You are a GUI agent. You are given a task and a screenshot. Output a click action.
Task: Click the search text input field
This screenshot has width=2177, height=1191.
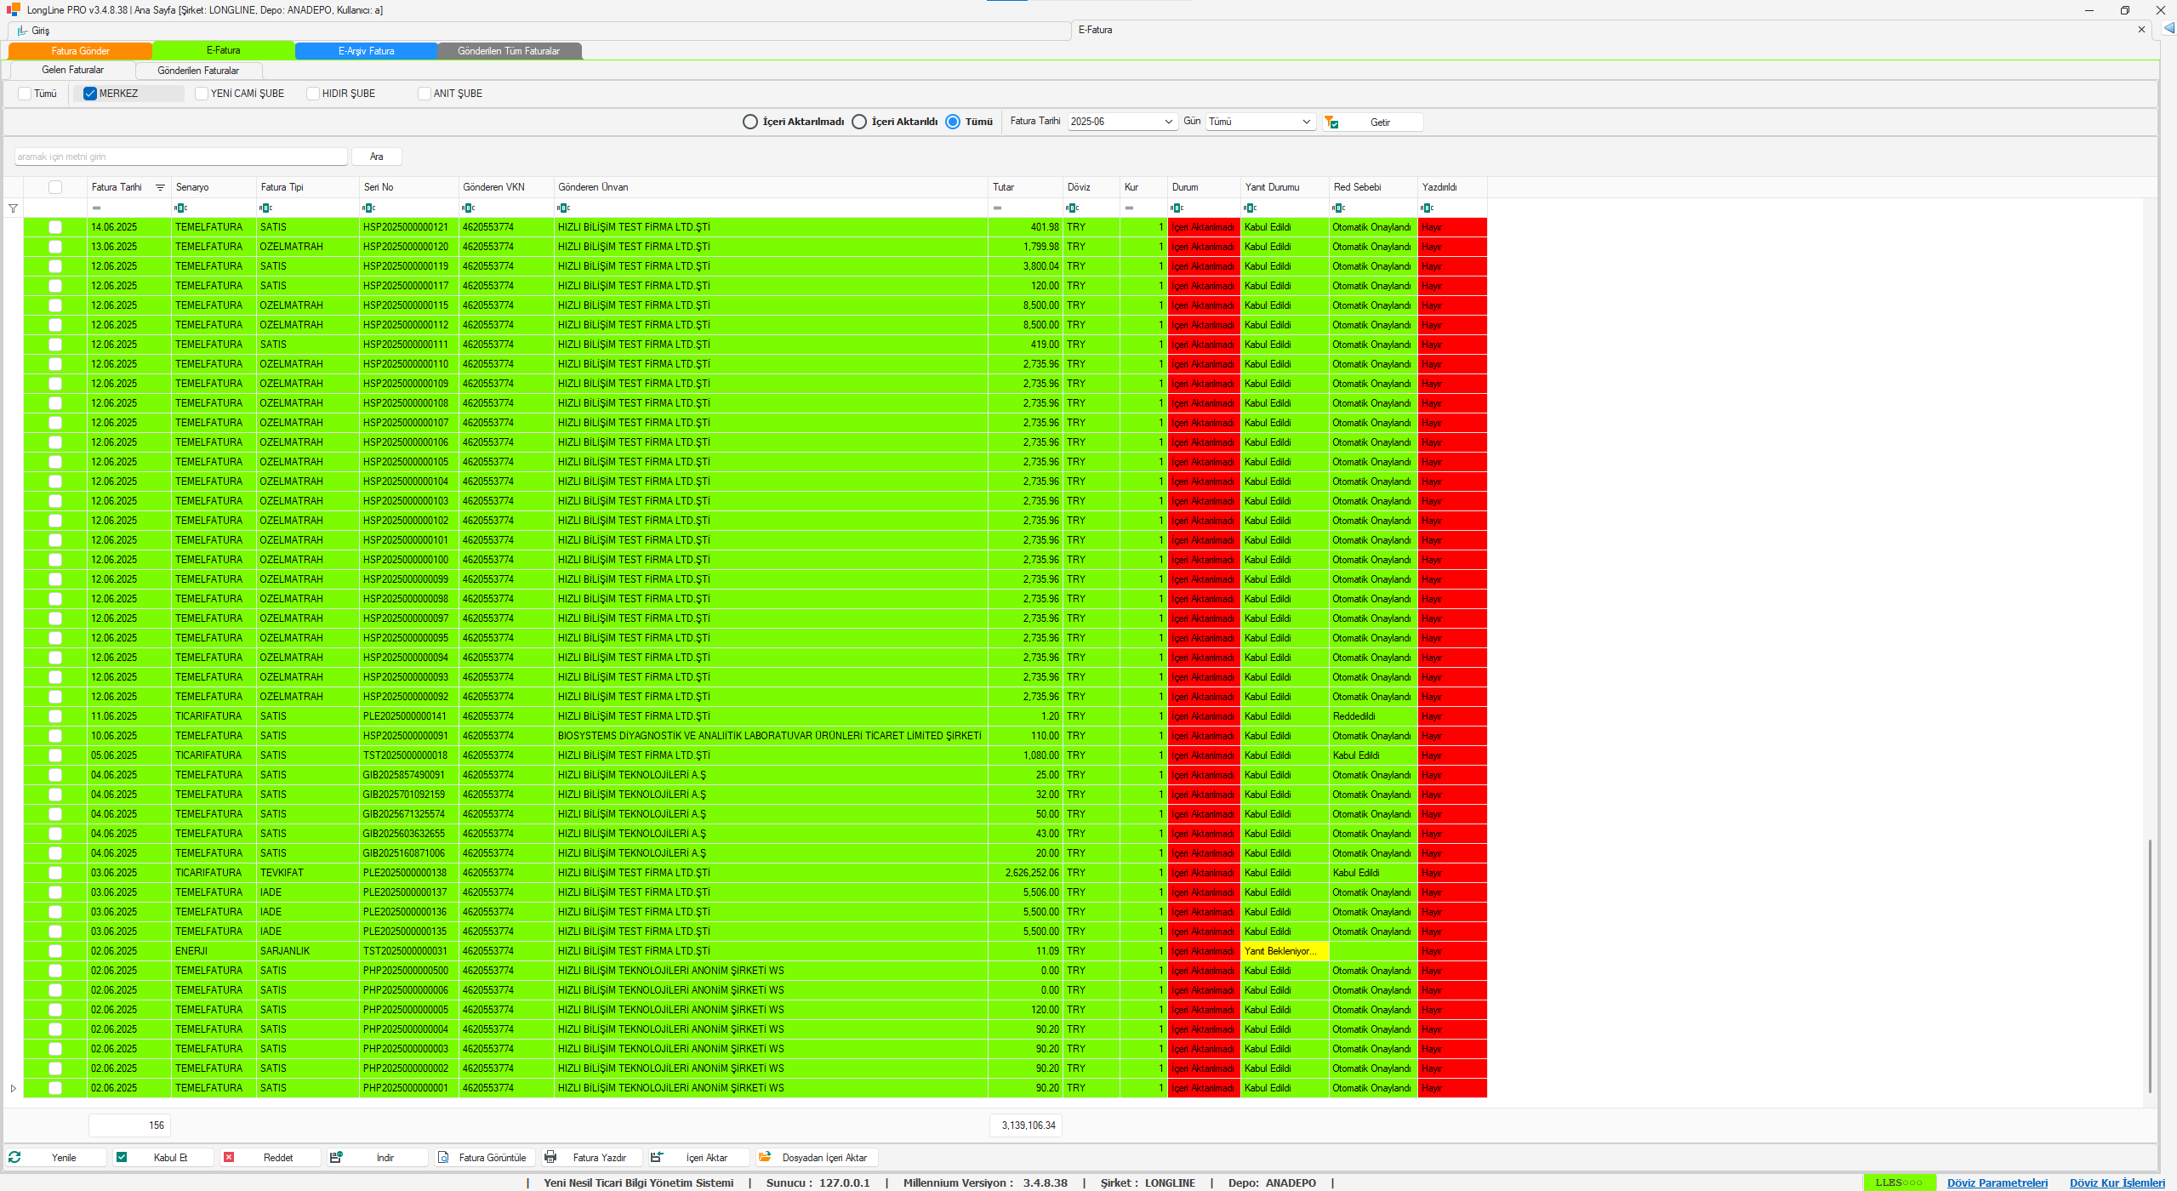tap(180, 157)
